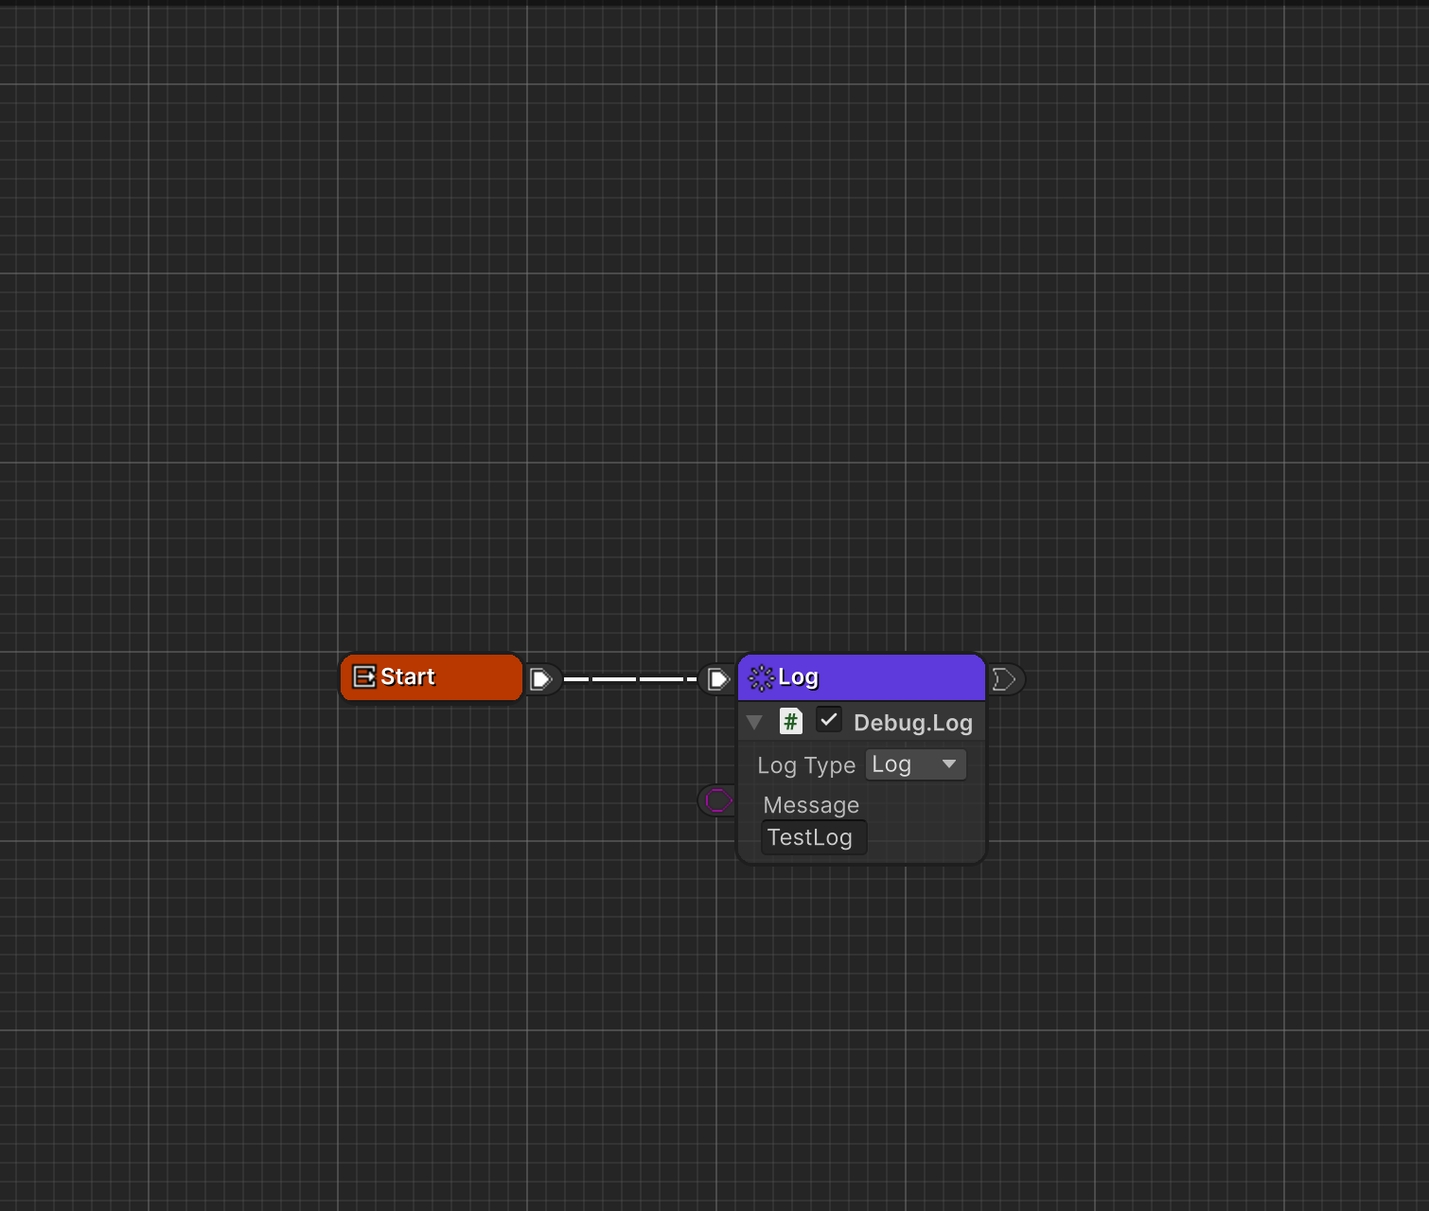Click the Log node's sparkle icon
The image size is (1429, 1211).
tap(761, 677)
